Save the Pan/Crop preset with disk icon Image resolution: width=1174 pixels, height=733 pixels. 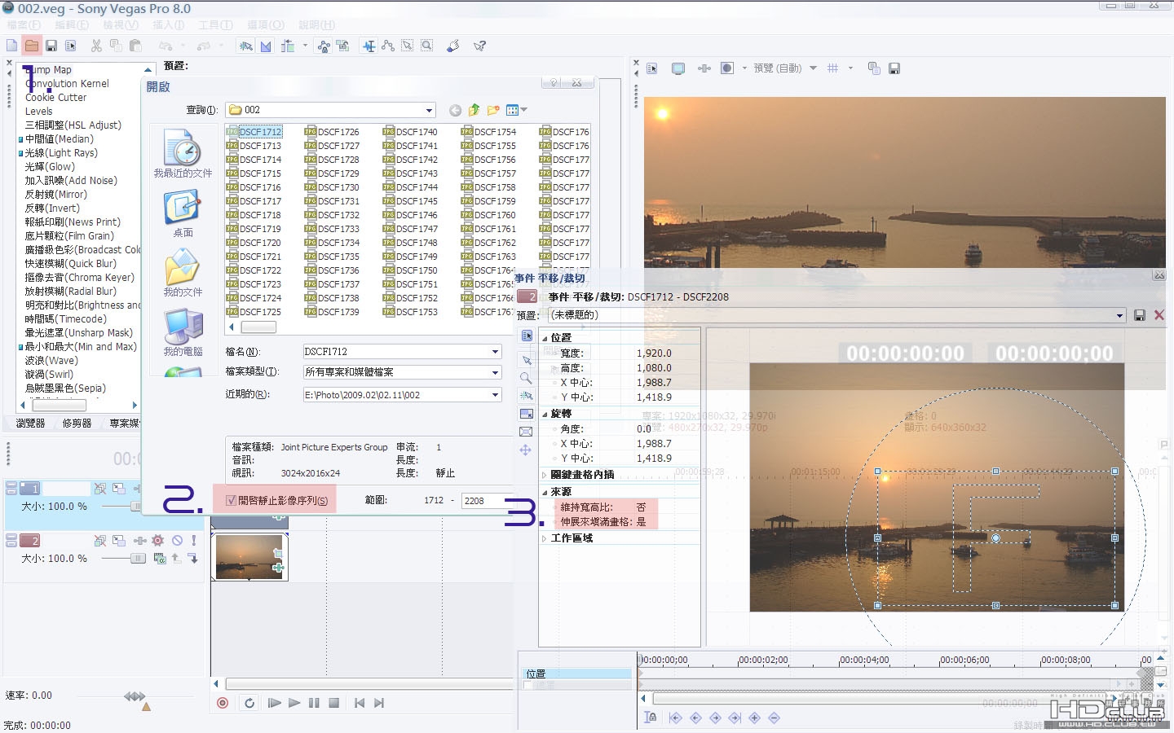1140,315
